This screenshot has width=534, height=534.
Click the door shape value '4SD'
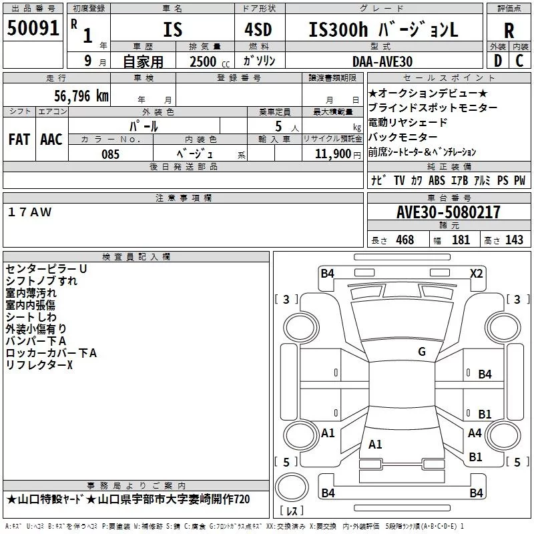click(258, 29)
